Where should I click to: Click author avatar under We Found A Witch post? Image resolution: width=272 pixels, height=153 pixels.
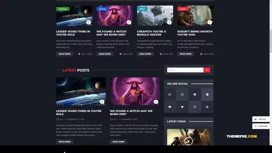pos(111,119)
